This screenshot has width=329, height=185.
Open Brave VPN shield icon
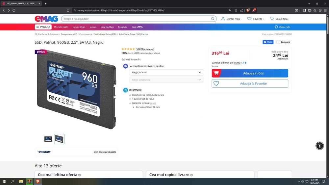(x=320, y=10)
